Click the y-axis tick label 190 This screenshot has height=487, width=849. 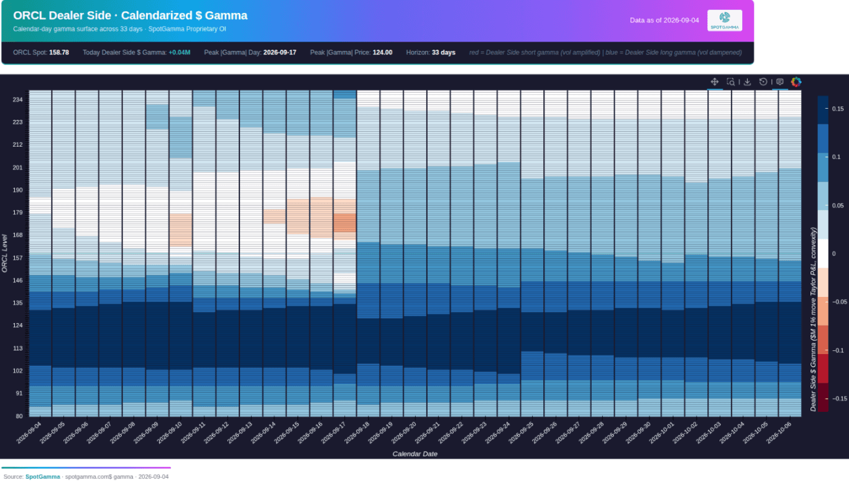[17, 190]
